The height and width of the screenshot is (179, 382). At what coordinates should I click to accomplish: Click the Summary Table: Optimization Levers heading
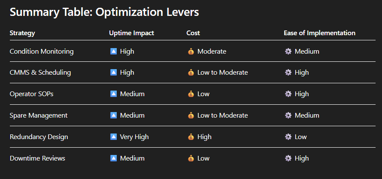(104, 12)
